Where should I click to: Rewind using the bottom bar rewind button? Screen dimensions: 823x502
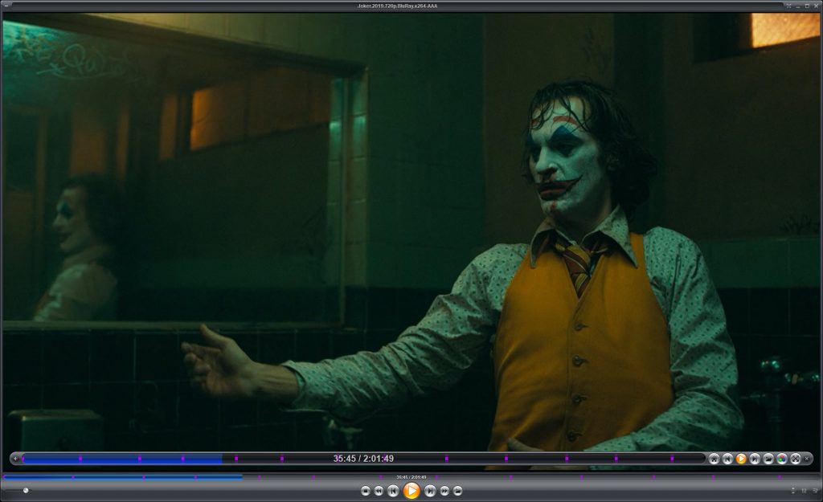click(x=379, y=491)
